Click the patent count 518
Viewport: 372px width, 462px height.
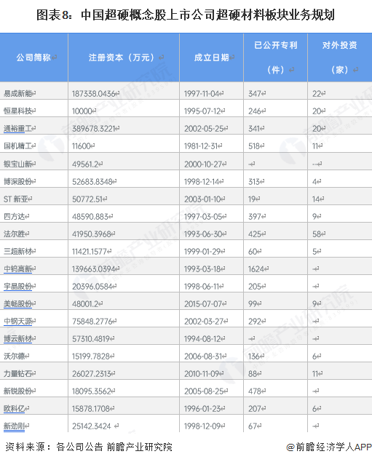point(254,146)
